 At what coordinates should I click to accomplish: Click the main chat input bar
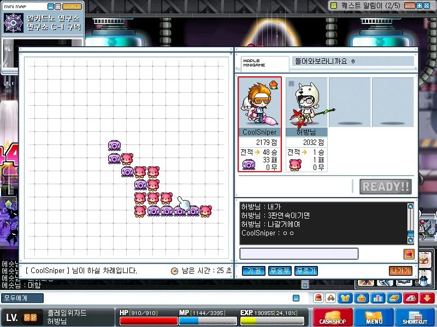point(167,298)
